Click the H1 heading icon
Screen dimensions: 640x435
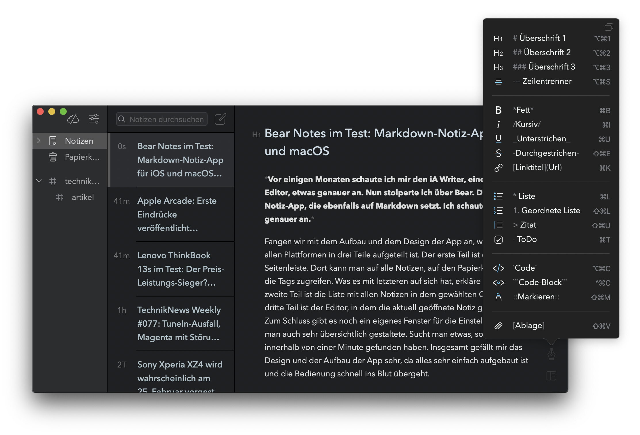(498, 39)
